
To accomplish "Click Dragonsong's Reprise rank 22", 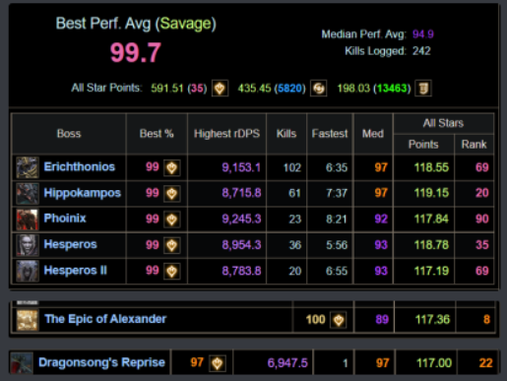I will point(485,363).
